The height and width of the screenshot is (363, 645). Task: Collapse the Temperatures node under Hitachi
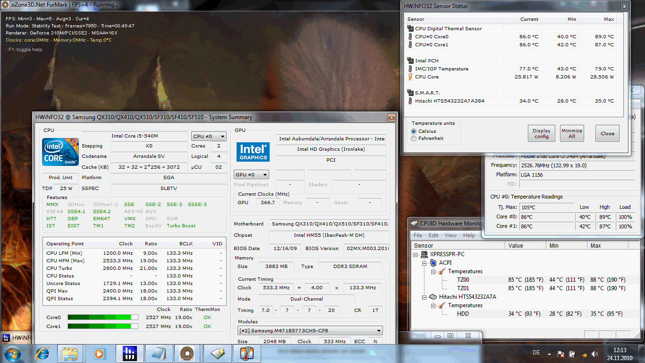[433, 305]
